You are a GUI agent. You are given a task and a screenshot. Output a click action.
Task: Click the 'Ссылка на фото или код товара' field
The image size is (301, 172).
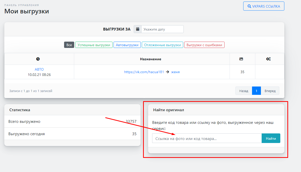tap(207, 138)
